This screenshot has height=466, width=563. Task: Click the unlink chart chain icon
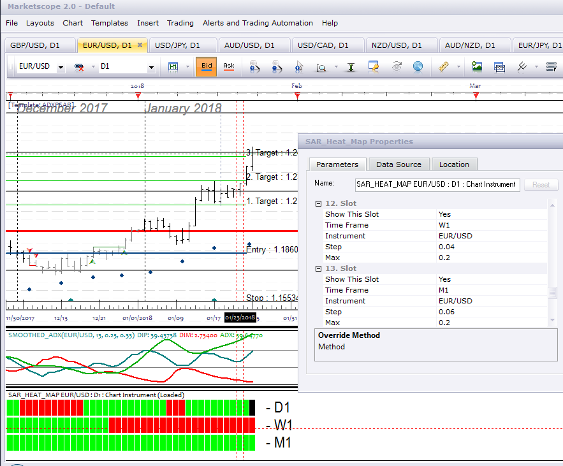point(79,67)
